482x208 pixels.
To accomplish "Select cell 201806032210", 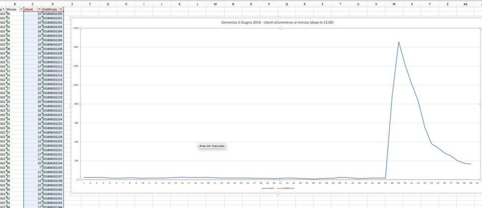I will pyautogui.click(x=53, y=58).
